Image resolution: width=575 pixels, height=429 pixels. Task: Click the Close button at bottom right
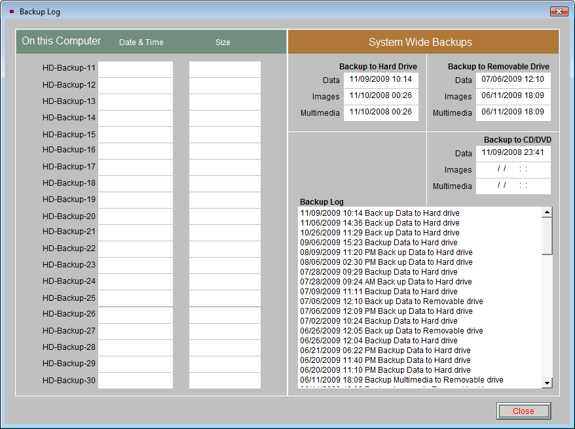(523, 411)
